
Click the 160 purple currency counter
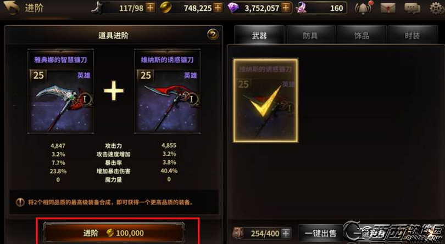click(x=321, y=8)
